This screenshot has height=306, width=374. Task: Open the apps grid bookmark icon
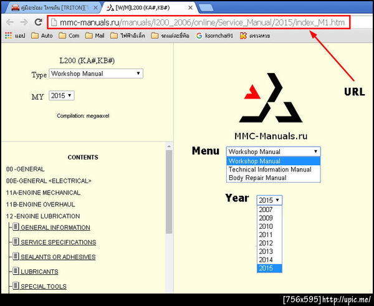[8, 36]
